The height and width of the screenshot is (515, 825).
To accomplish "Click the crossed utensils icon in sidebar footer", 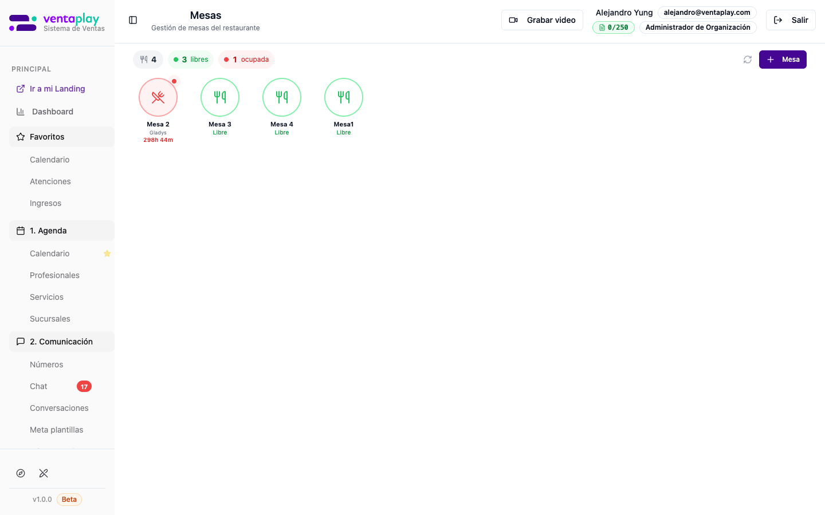I will tap(44, 473).
